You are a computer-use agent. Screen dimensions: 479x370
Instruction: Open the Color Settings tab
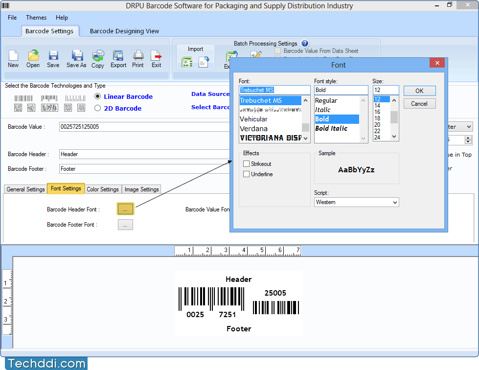(103, 189)
